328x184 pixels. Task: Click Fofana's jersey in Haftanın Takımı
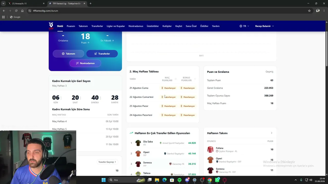point(210,149)
